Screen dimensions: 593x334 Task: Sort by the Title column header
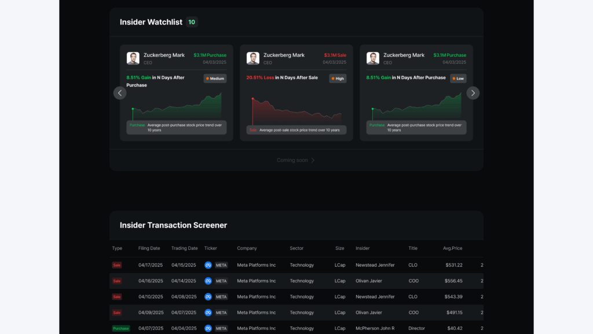tap(413, 248)
